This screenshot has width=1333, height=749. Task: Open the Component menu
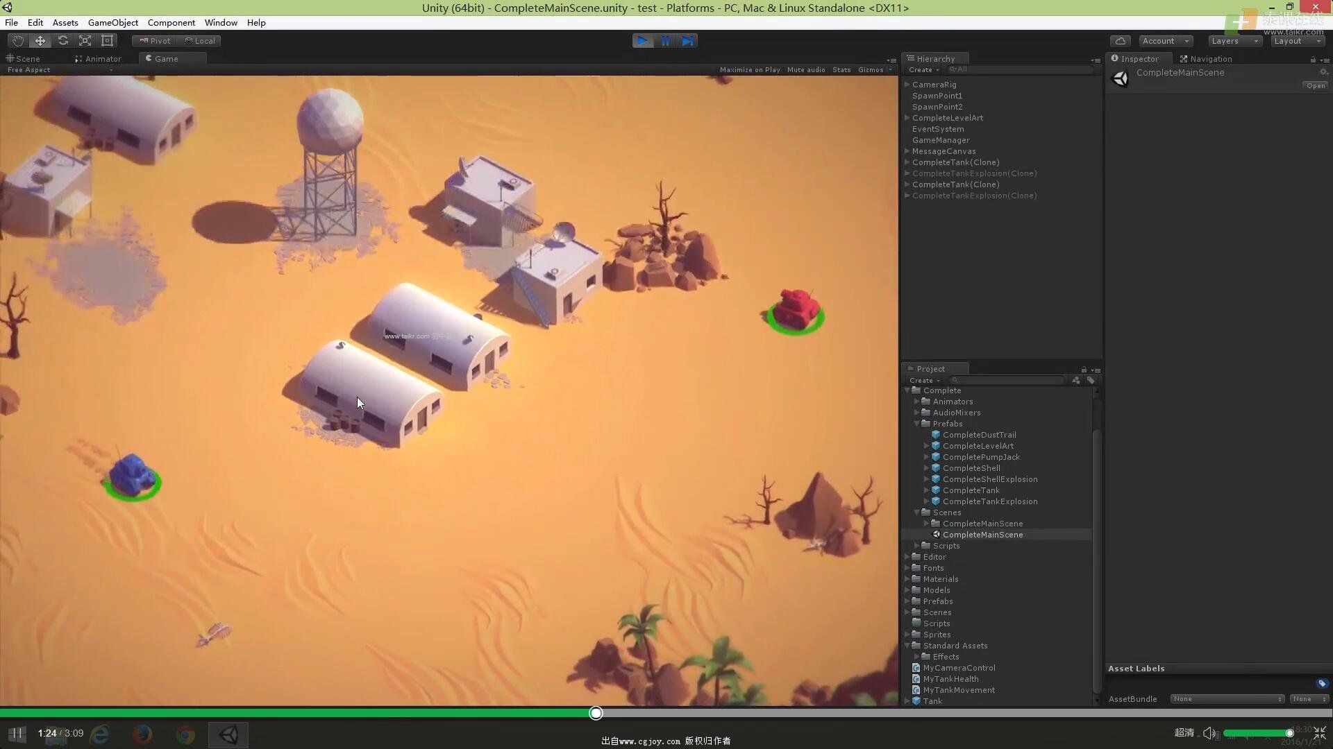click(x=171, y=23)
